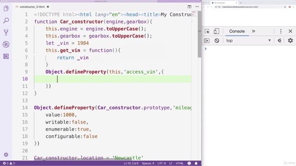Show more DevTools tabs with double chevron

253,31
